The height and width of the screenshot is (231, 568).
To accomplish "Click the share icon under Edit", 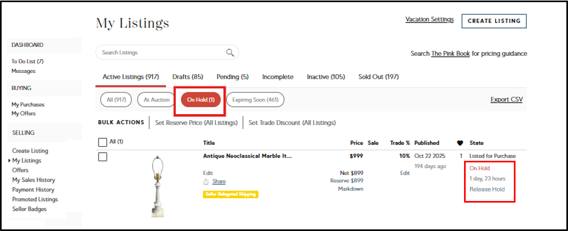I will tap(206, 181).
